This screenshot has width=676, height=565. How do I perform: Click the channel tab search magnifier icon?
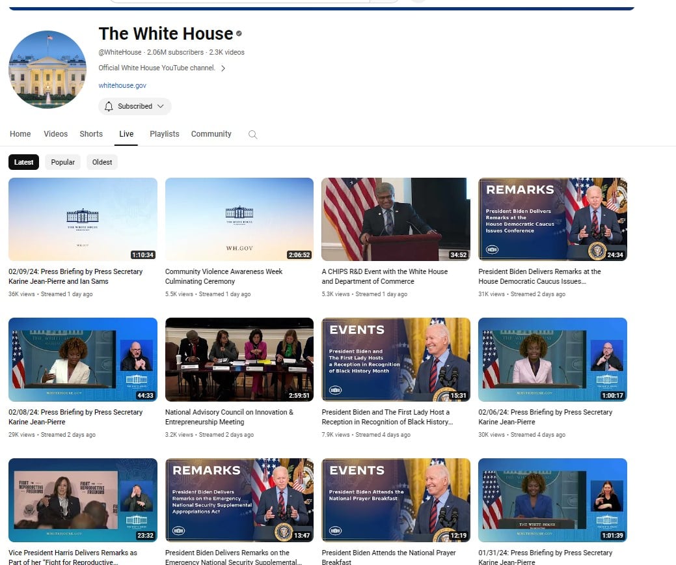[253, 135]
